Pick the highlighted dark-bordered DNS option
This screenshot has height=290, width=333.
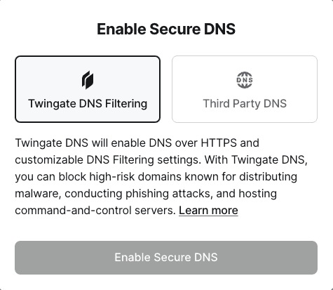(88, 89)
